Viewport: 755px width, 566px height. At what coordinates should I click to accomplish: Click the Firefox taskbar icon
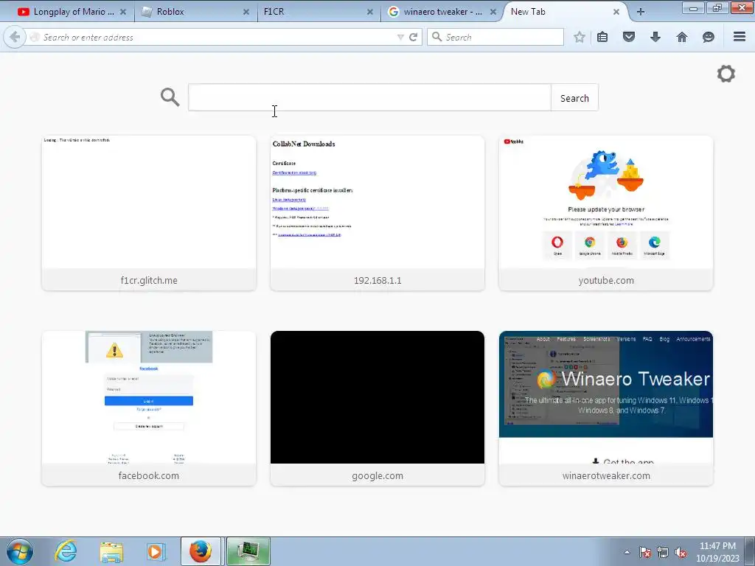click(201, 551)
